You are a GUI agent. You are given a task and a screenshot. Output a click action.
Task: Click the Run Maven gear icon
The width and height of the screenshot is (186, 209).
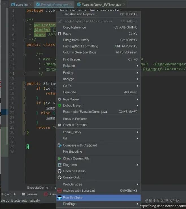(x=60, y=99)
